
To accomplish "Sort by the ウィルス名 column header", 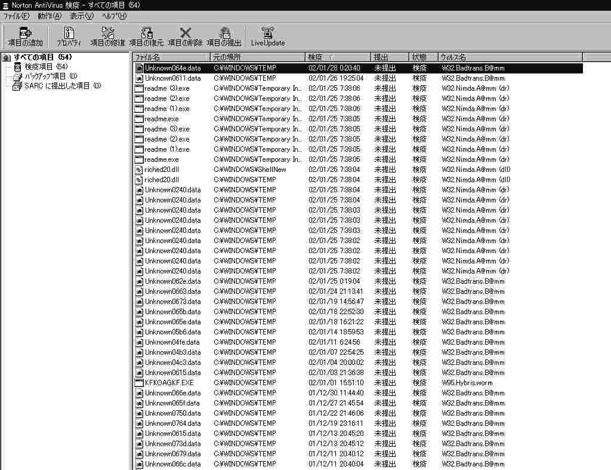I will [x=511, y=57].
